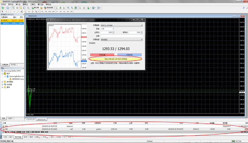Viewport: 248px width, 143px height.
Task: Select the crosshair cursor tool
Action: coord(6,12)
